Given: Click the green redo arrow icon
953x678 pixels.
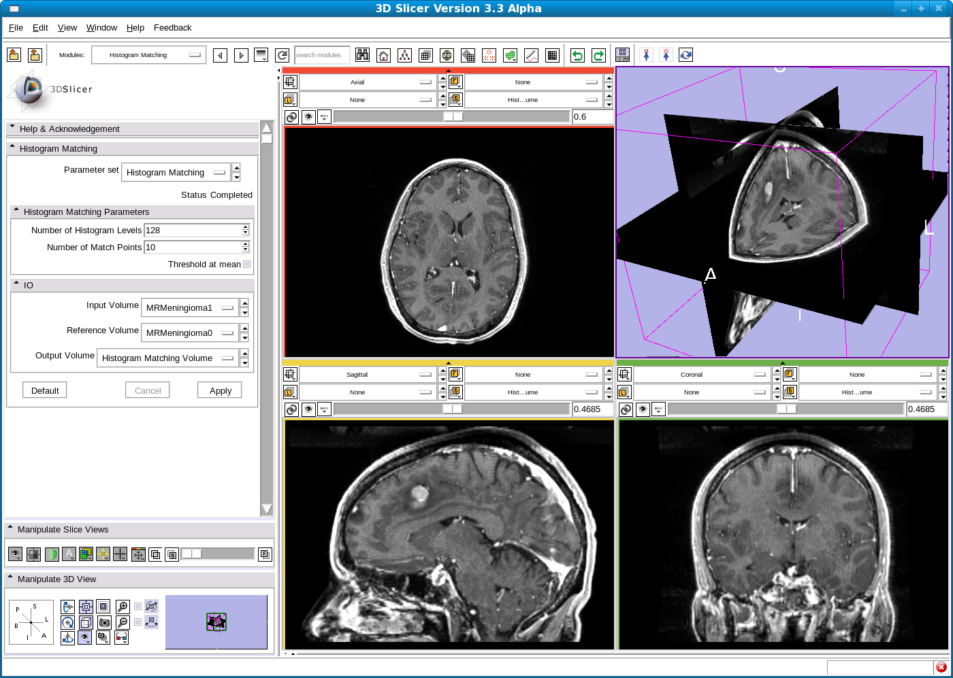Looking at the screenshot, I should click(598, 56).
